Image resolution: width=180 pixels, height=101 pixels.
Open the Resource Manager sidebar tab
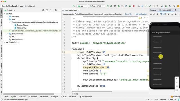click(x=1, y=52)
